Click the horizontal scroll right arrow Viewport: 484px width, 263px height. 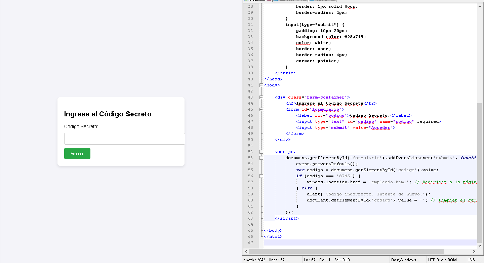tap(474, 252)
